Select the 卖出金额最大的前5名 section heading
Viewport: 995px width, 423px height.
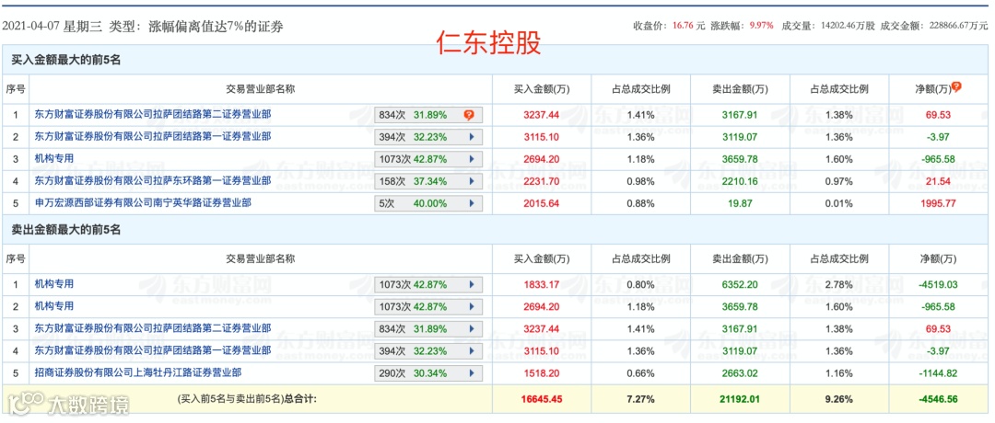(x=66, y=230)
